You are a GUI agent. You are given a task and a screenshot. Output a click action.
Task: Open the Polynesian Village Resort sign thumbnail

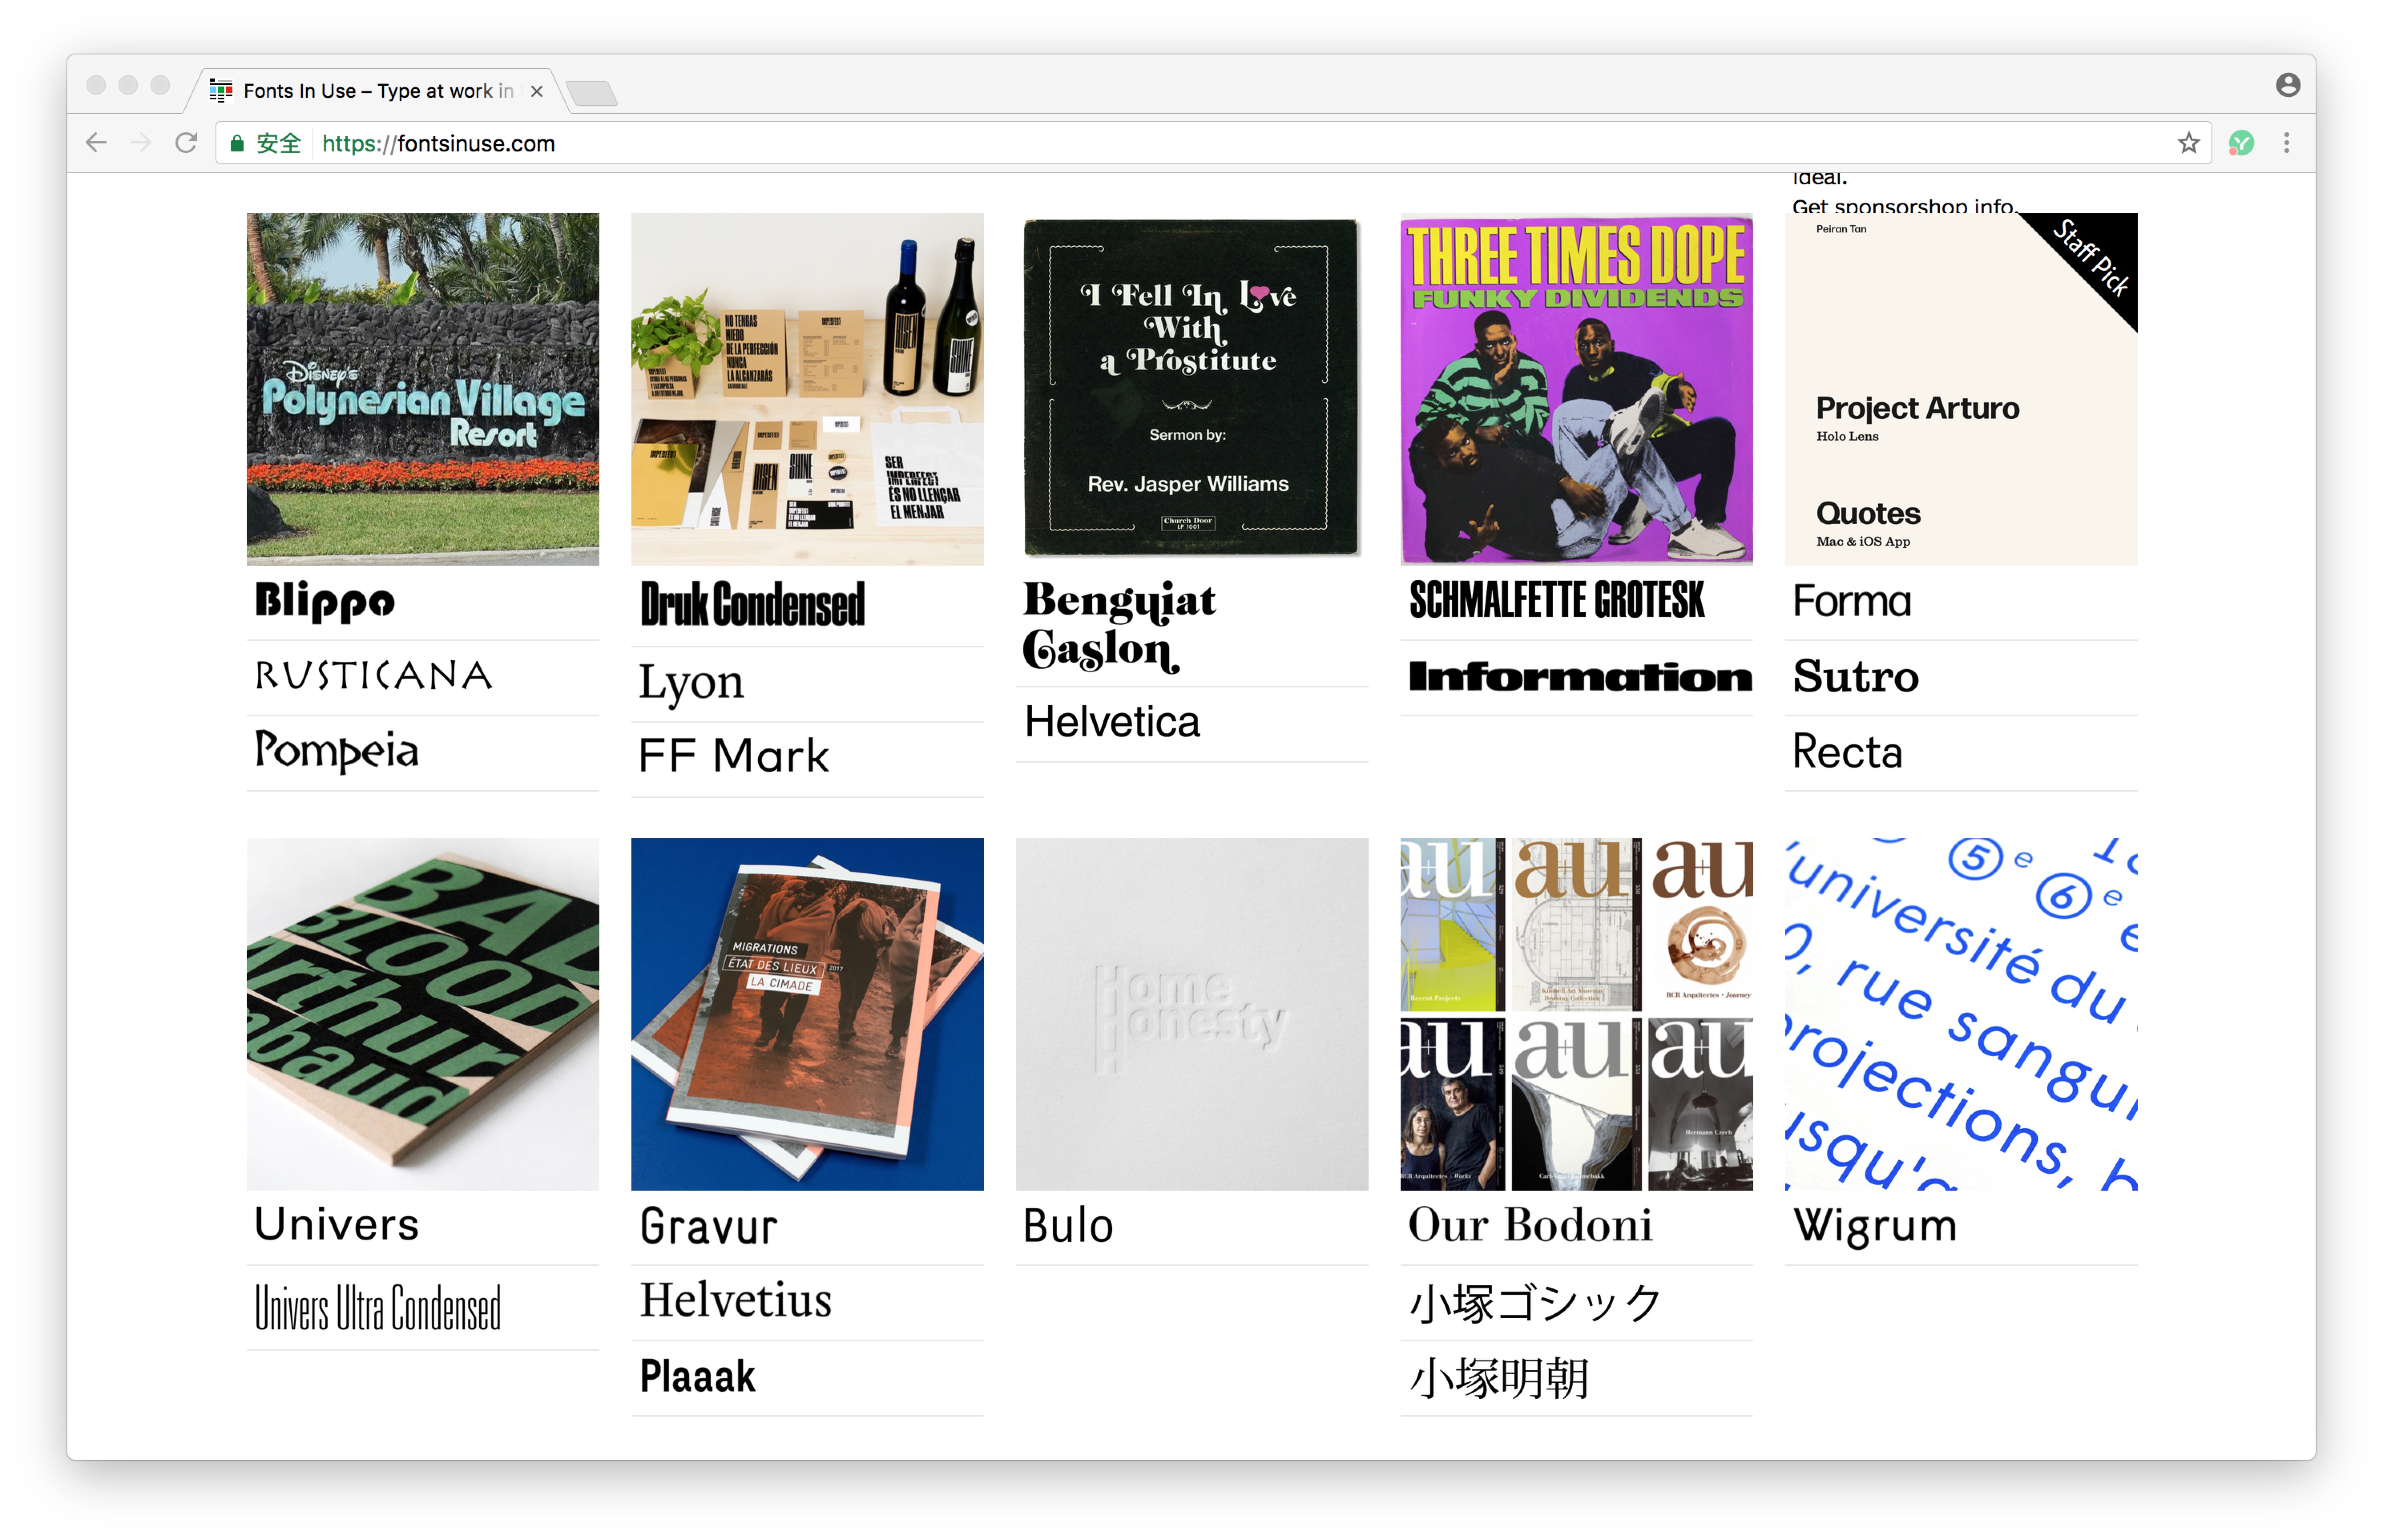[x=423, y=389]
